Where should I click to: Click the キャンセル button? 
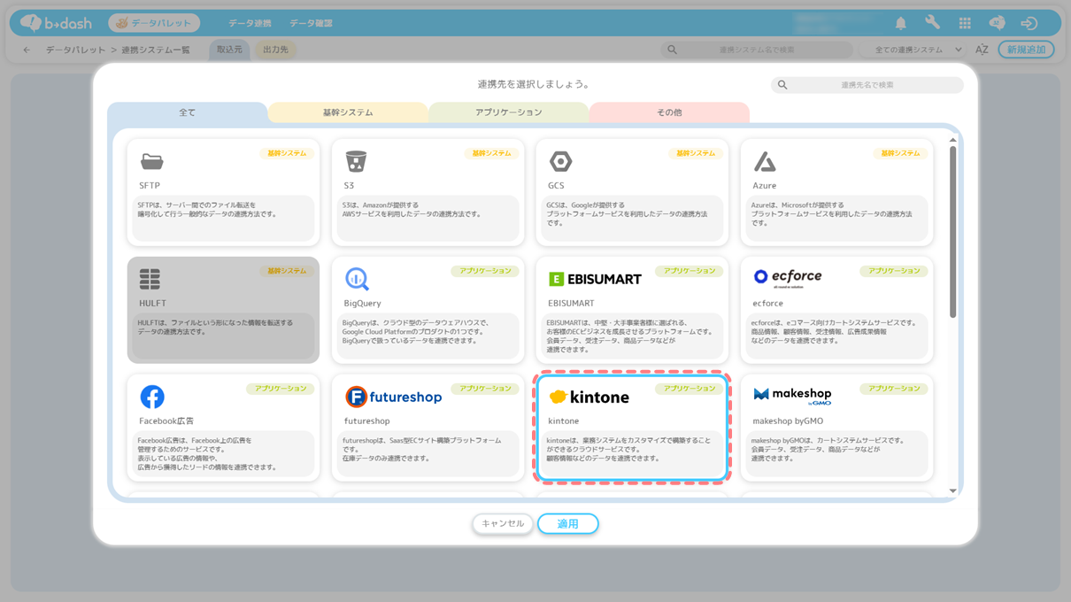coord(503,524)
